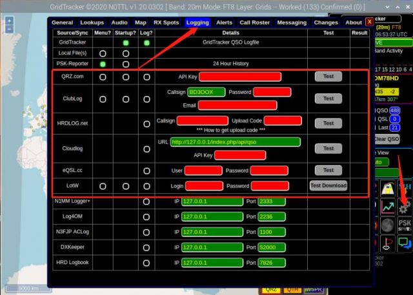Screen dimensions: 413x295
Task: Click LotW Test Download button
Action: tap(328, 186)
